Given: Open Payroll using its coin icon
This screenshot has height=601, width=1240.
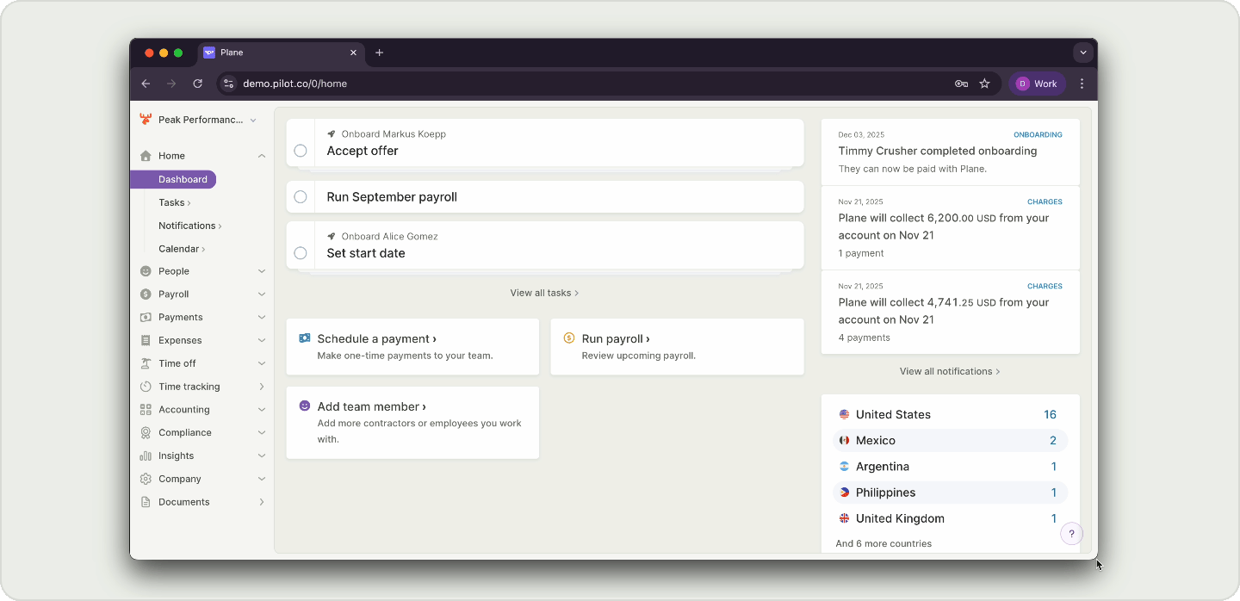Looking at the screenshot, I should [x=146, y=294].
